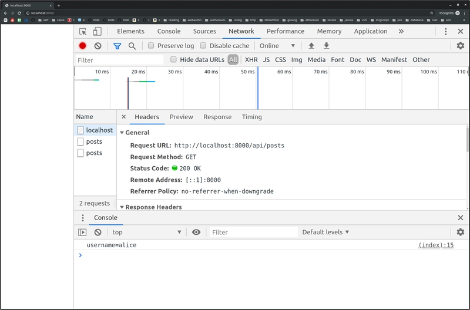Open the top JavaScript context dropdown
Image resolution: width=470 pixels, height=310 pixels.
point(146,232)
